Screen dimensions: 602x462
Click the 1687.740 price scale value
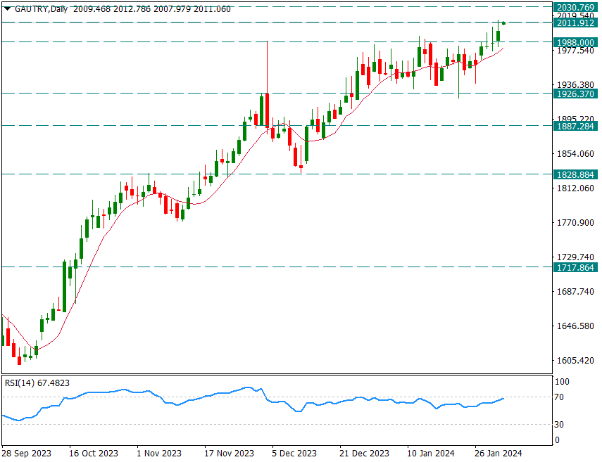click(575, 291)
